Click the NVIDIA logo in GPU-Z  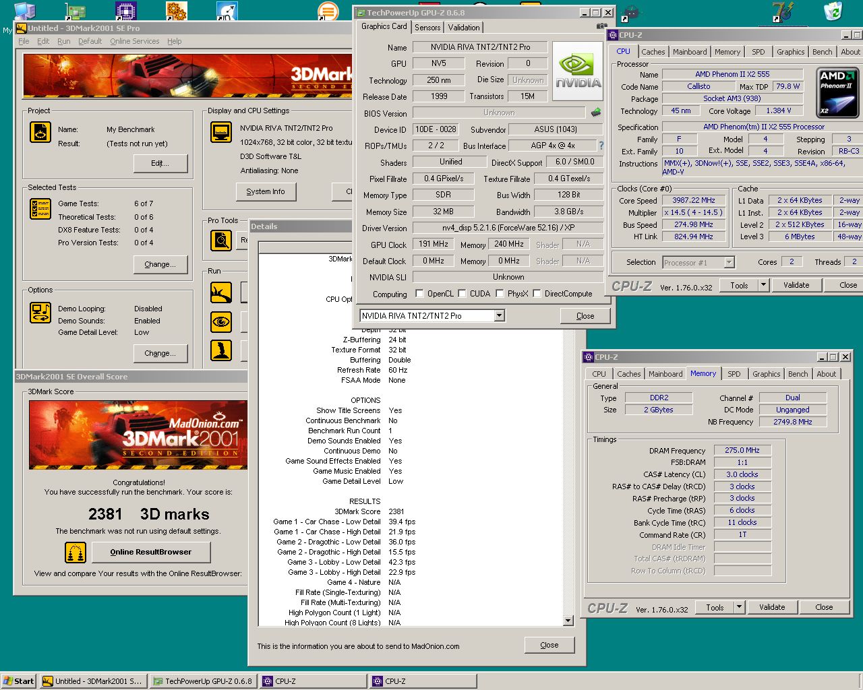578,71
